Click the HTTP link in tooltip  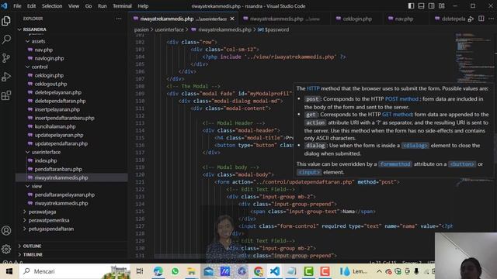[313, 88]
